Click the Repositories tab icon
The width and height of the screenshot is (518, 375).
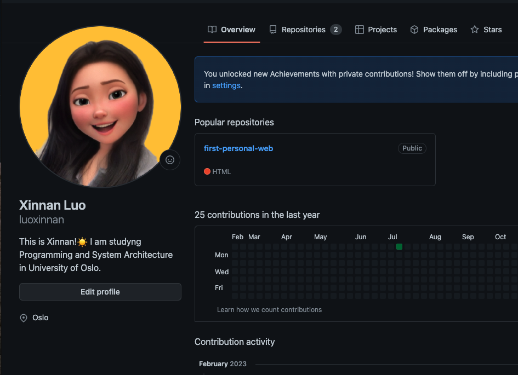(273, 30)
